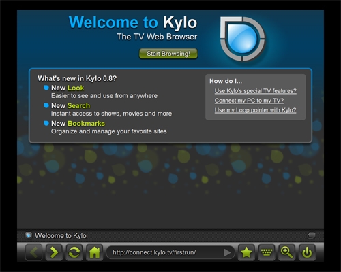This screenshot has height=272, width=341.
Task: Reload the page with the refresh icon
Action: click(74, 252)
